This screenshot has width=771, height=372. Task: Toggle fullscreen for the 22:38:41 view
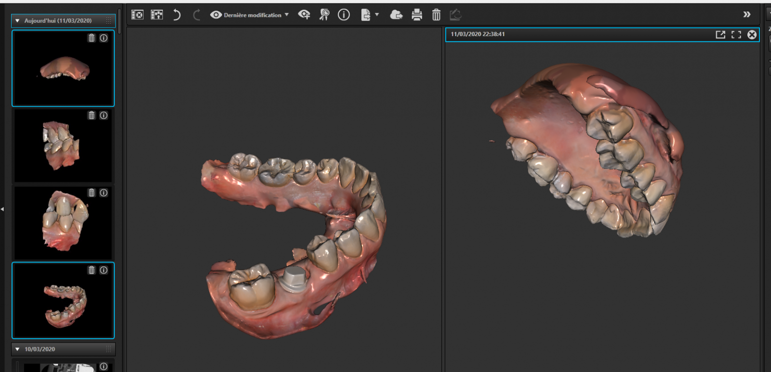coord(736,35)
